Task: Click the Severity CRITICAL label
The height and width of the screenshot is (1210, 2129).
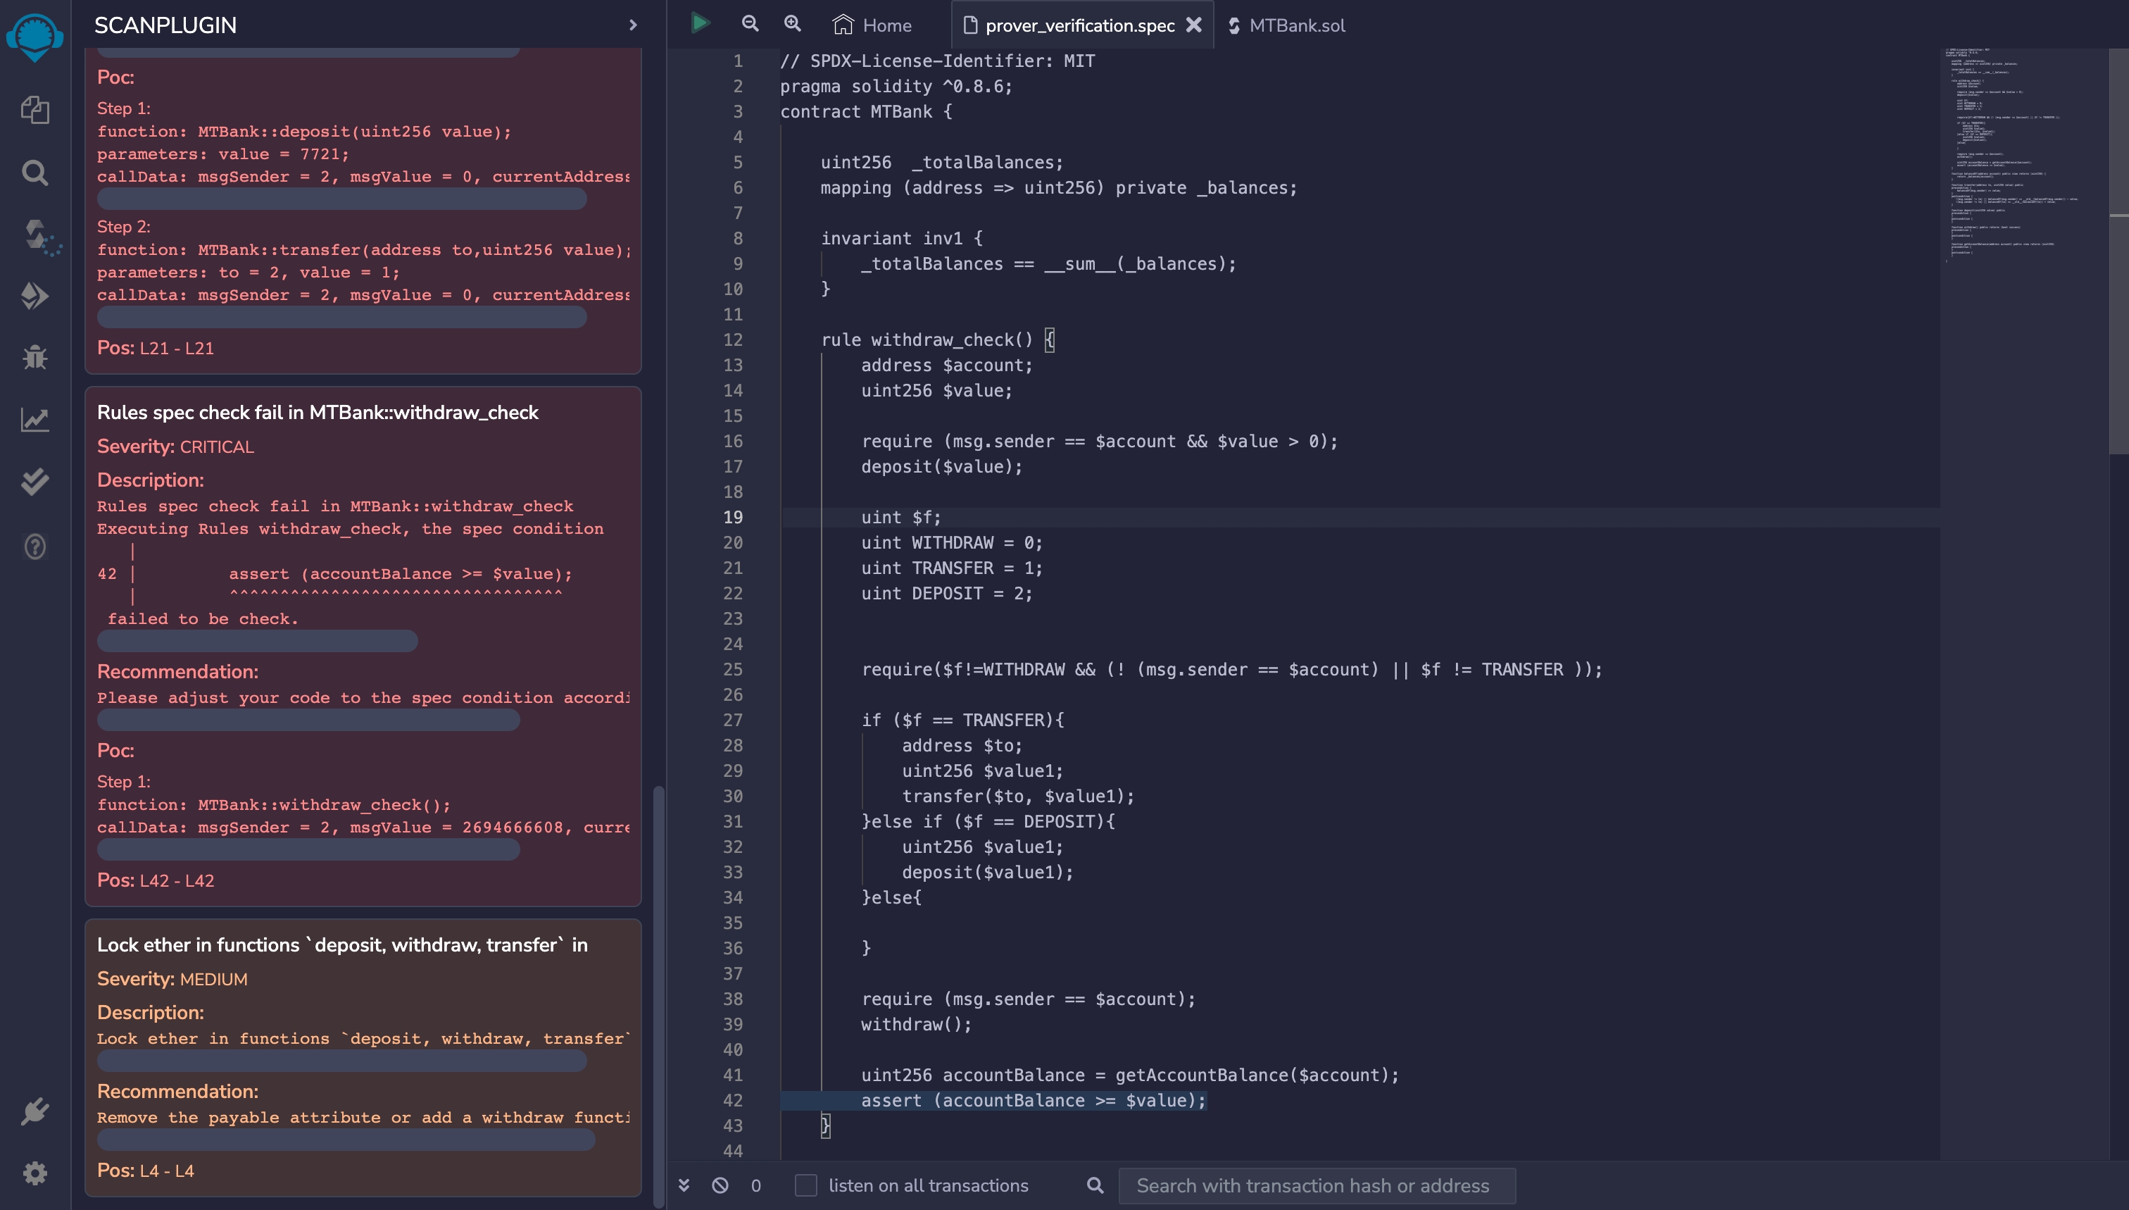Action: (175, 447)
